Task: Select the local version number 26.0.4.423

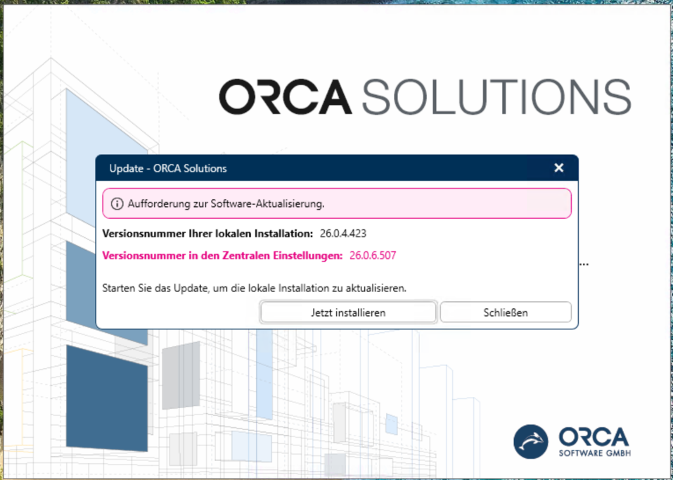Action: 343,233
